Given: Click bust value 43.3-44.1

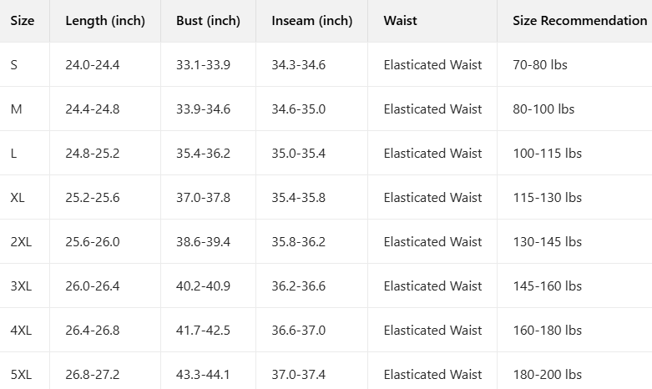Looking at the screenshot, I should click(203, 375).
